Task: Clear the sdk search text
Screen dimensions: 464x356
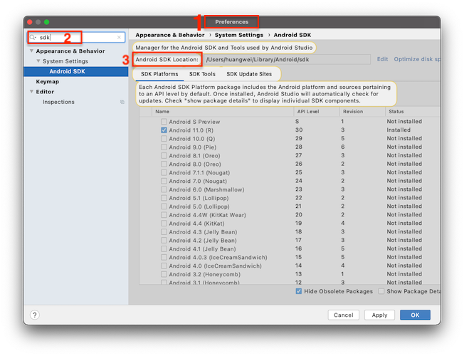Action: [120, 37]
